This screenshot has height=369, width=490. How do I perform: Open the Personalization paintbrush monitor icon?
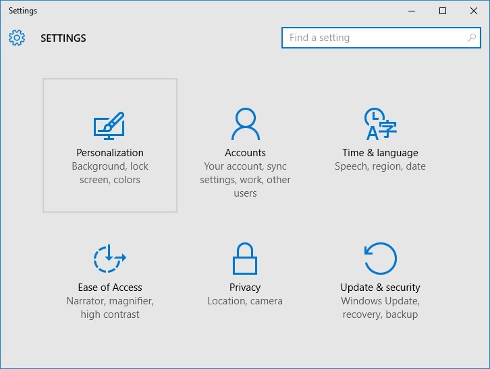[109, 126]
